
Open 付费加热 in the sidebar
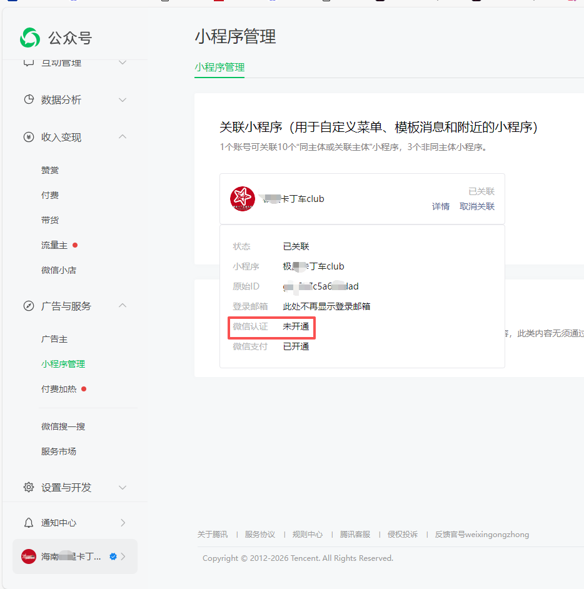59,389
